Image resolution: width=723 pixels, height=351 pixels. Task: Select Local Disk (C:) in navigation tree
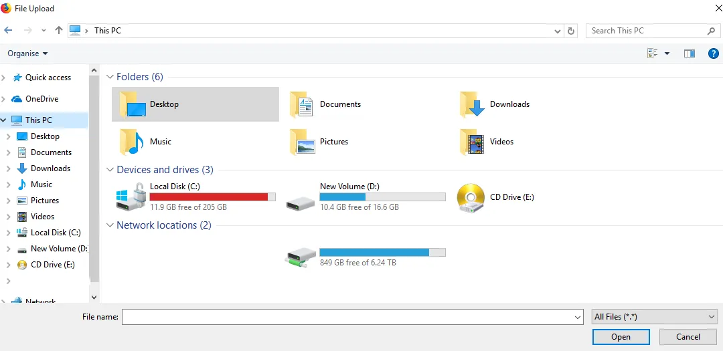(56, 233)
